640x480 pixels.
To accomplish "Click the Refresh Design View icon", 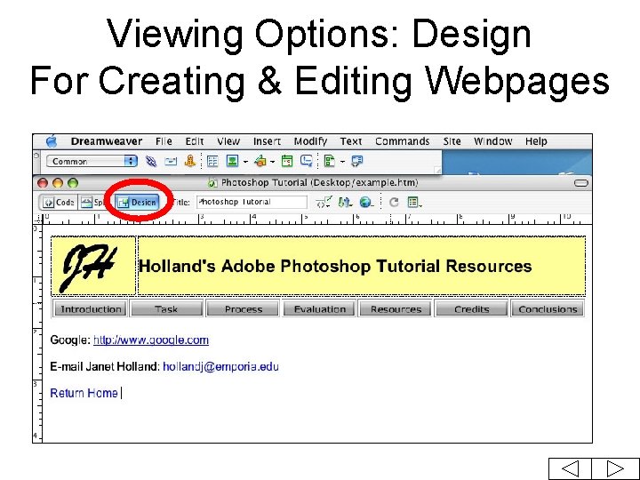I will tap(394, 202).
